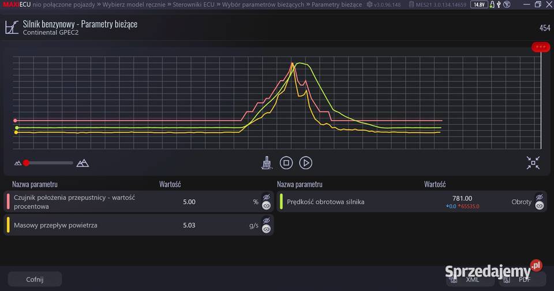Toggle visibility of Masowy przepływ powietrza

(x=266, y=225)
